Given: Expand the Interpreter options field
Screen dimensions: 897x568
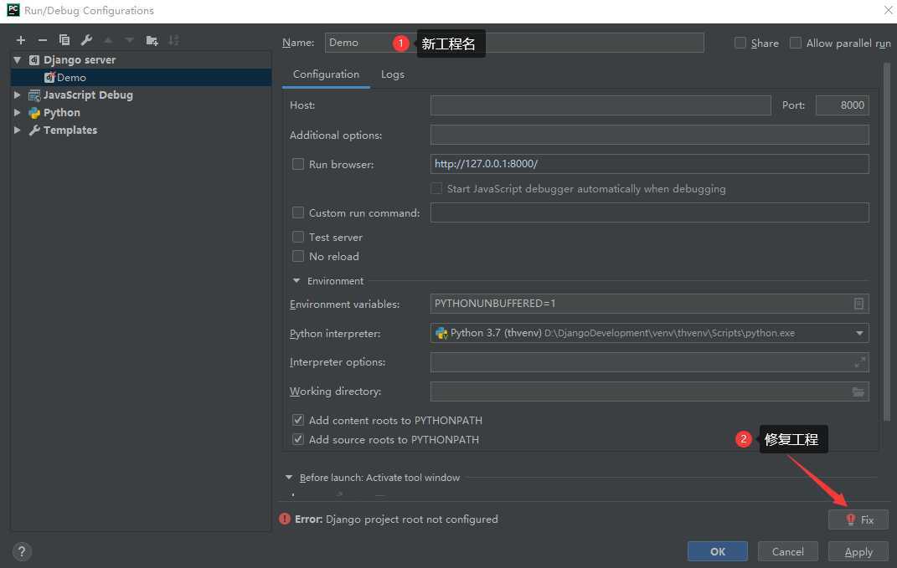Looking at the screenshot, I should click(860, 362).
